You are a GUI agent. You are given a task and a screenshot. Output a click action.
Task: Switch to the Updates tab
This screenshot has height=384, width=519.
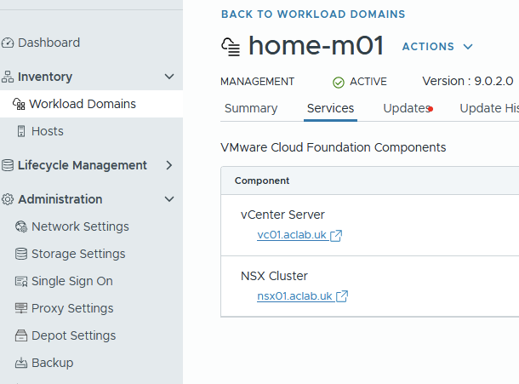(x=407, y=108)
